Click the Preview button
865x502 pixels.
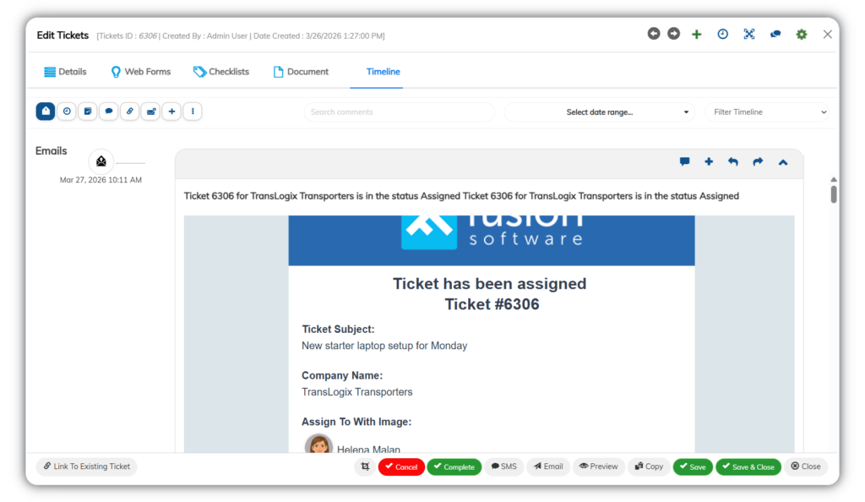coord(599,467)
